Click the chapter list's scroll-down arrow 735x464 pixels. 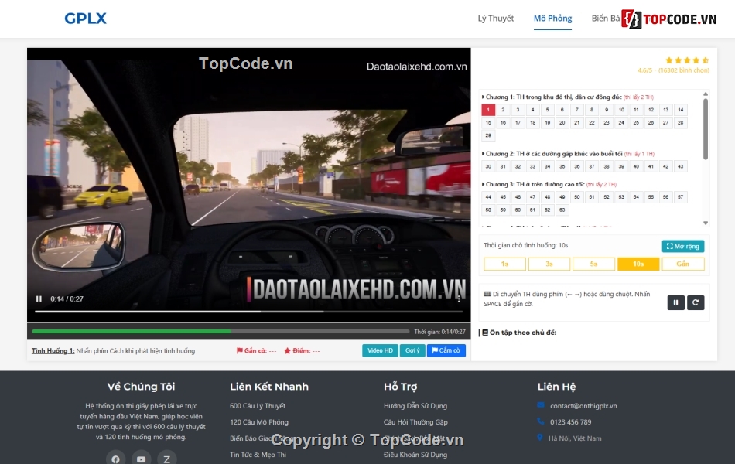[x=706, y=223]
